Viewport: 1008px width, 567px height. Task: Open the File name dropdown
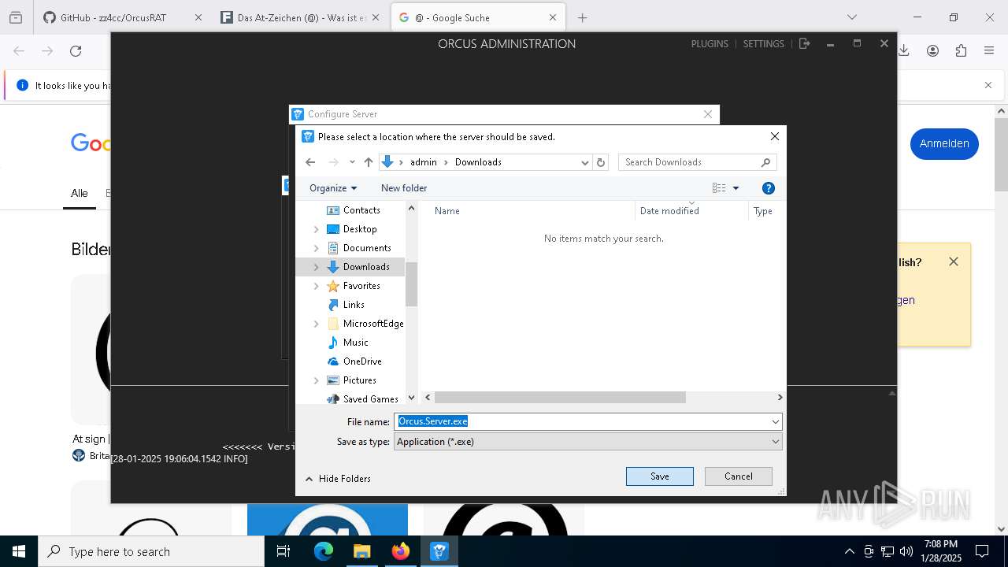tap(776, 421)
